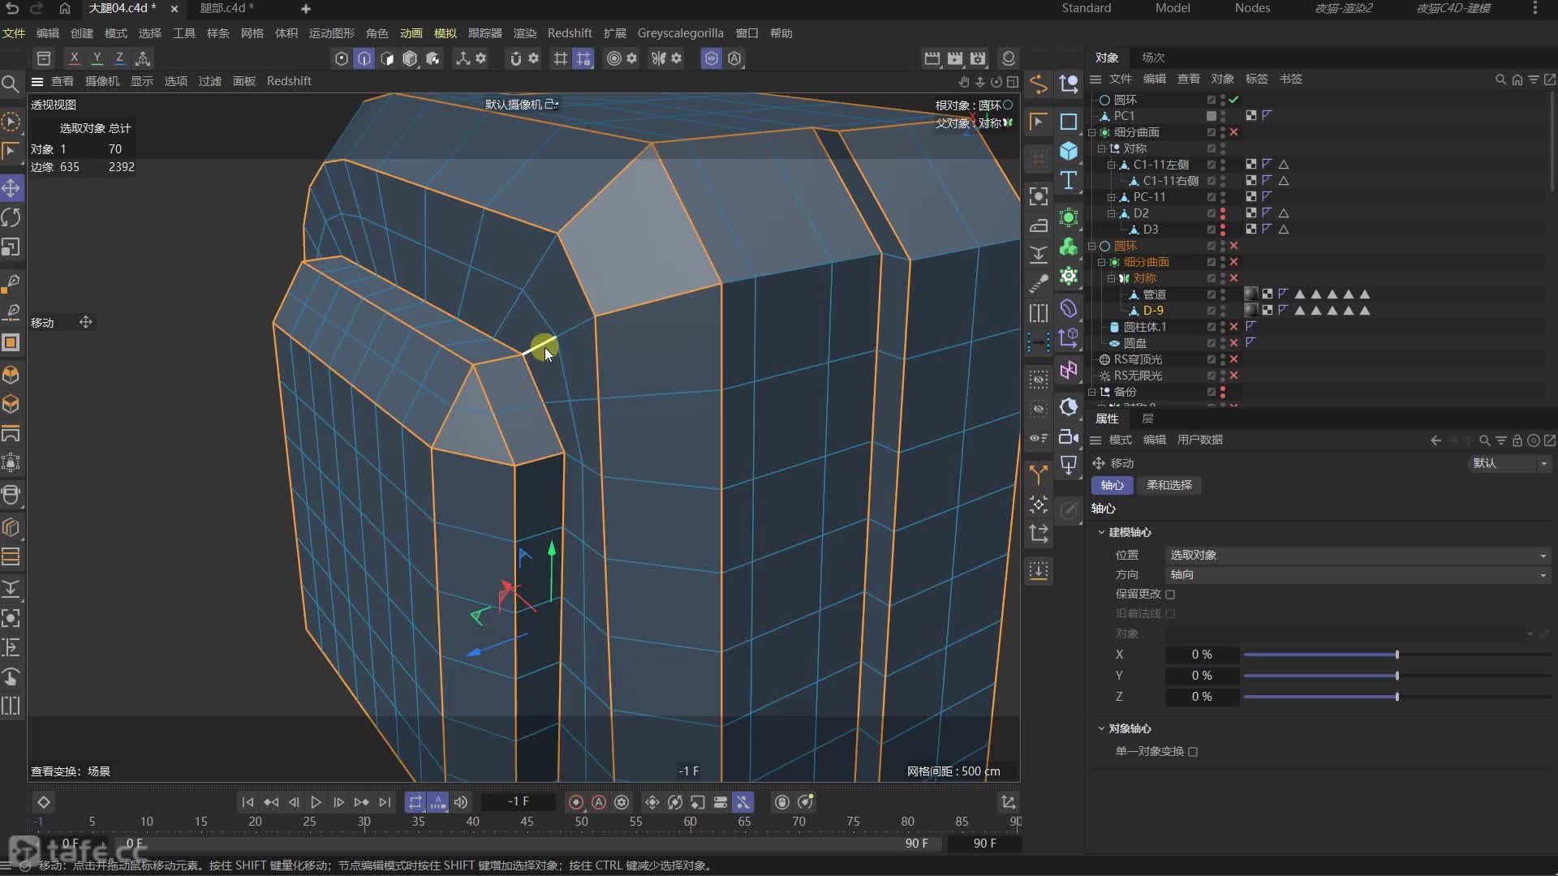Open the Redshift menu in menu bar
Viewport: 1558px width, 876px height.
(x=569, y=33)
